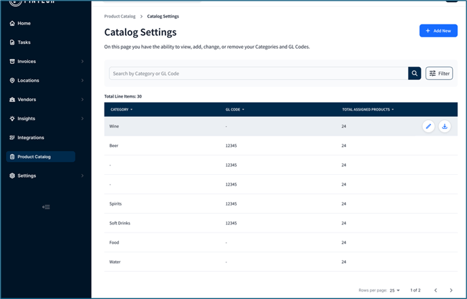Expand the Settings chevron
Screen dimensions: 467x299
tap(82, 176)
